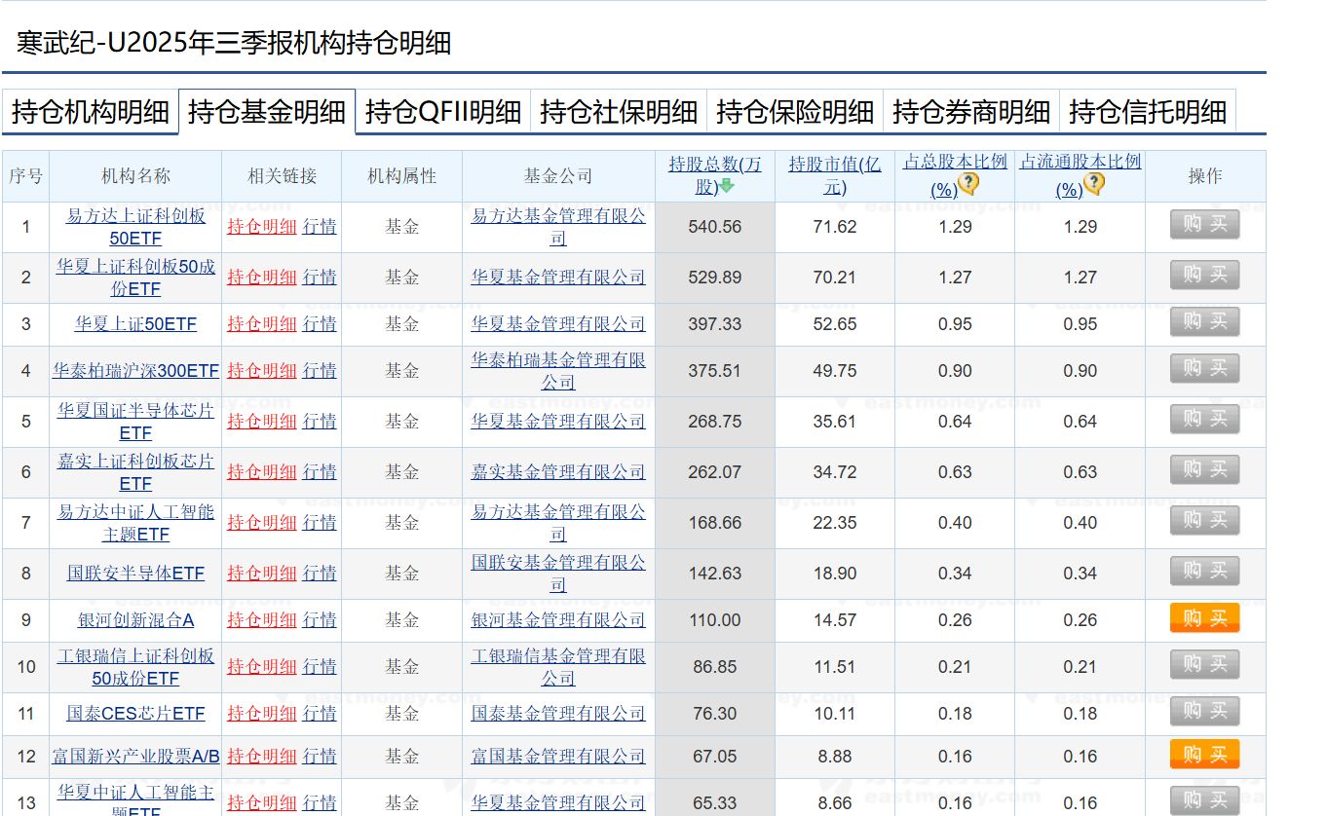The image size is (1327, 816).
Task: Open the 国联安半导体ETF fund link
Action: coord(135,574)
